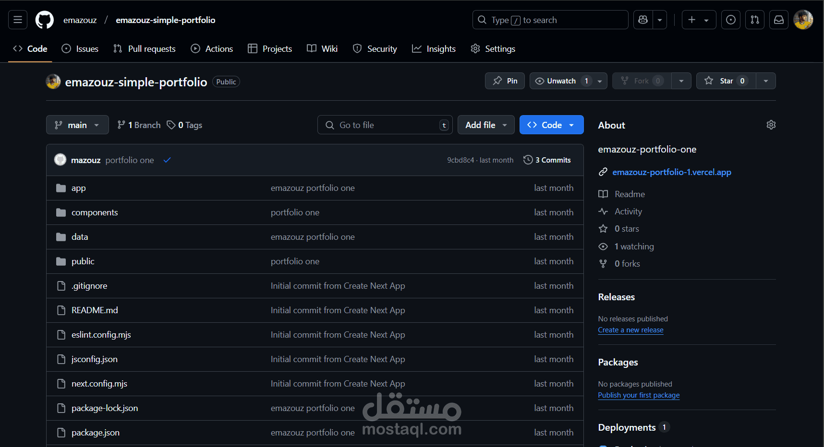Open the notifications inbox icon

(x=779, y=20)
